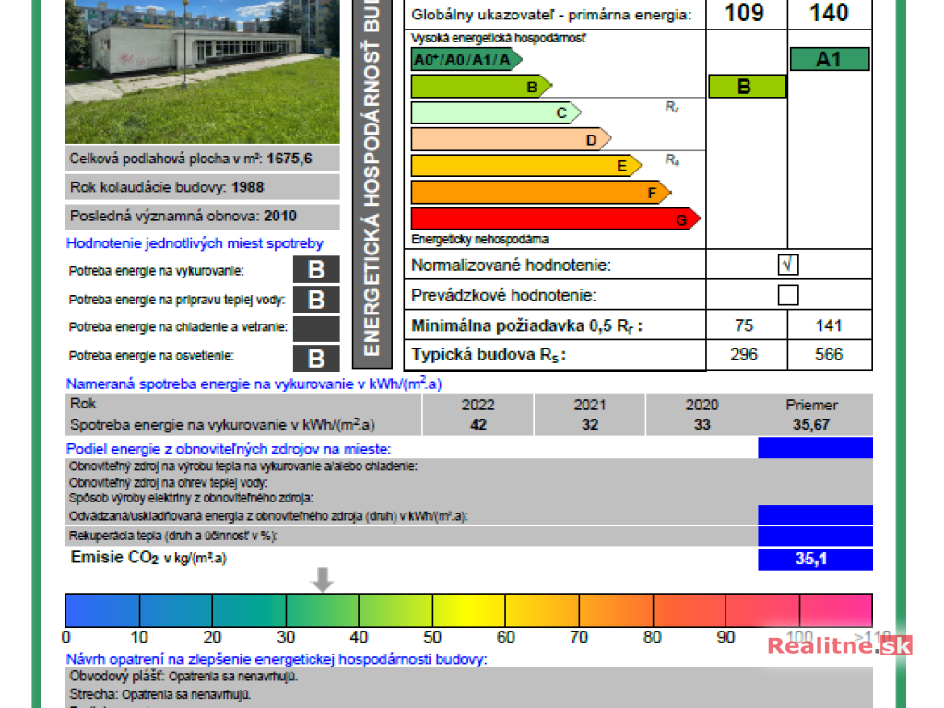Tick the Prevádzkové hodnotenie checkbox
Screen dimensions: 944x708
click(x=788, y=295)
